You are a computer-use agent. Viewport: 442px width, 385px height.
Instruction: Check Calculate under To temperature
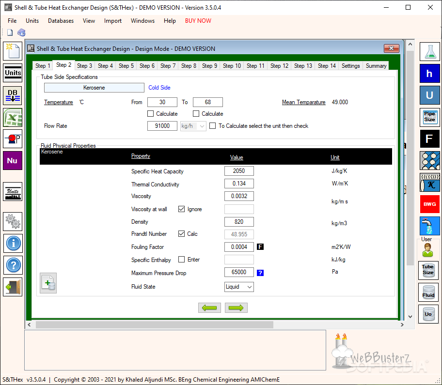click(196, 114)
